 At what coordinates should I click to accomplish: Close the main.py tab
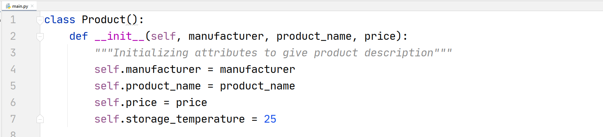pos(32,6)
